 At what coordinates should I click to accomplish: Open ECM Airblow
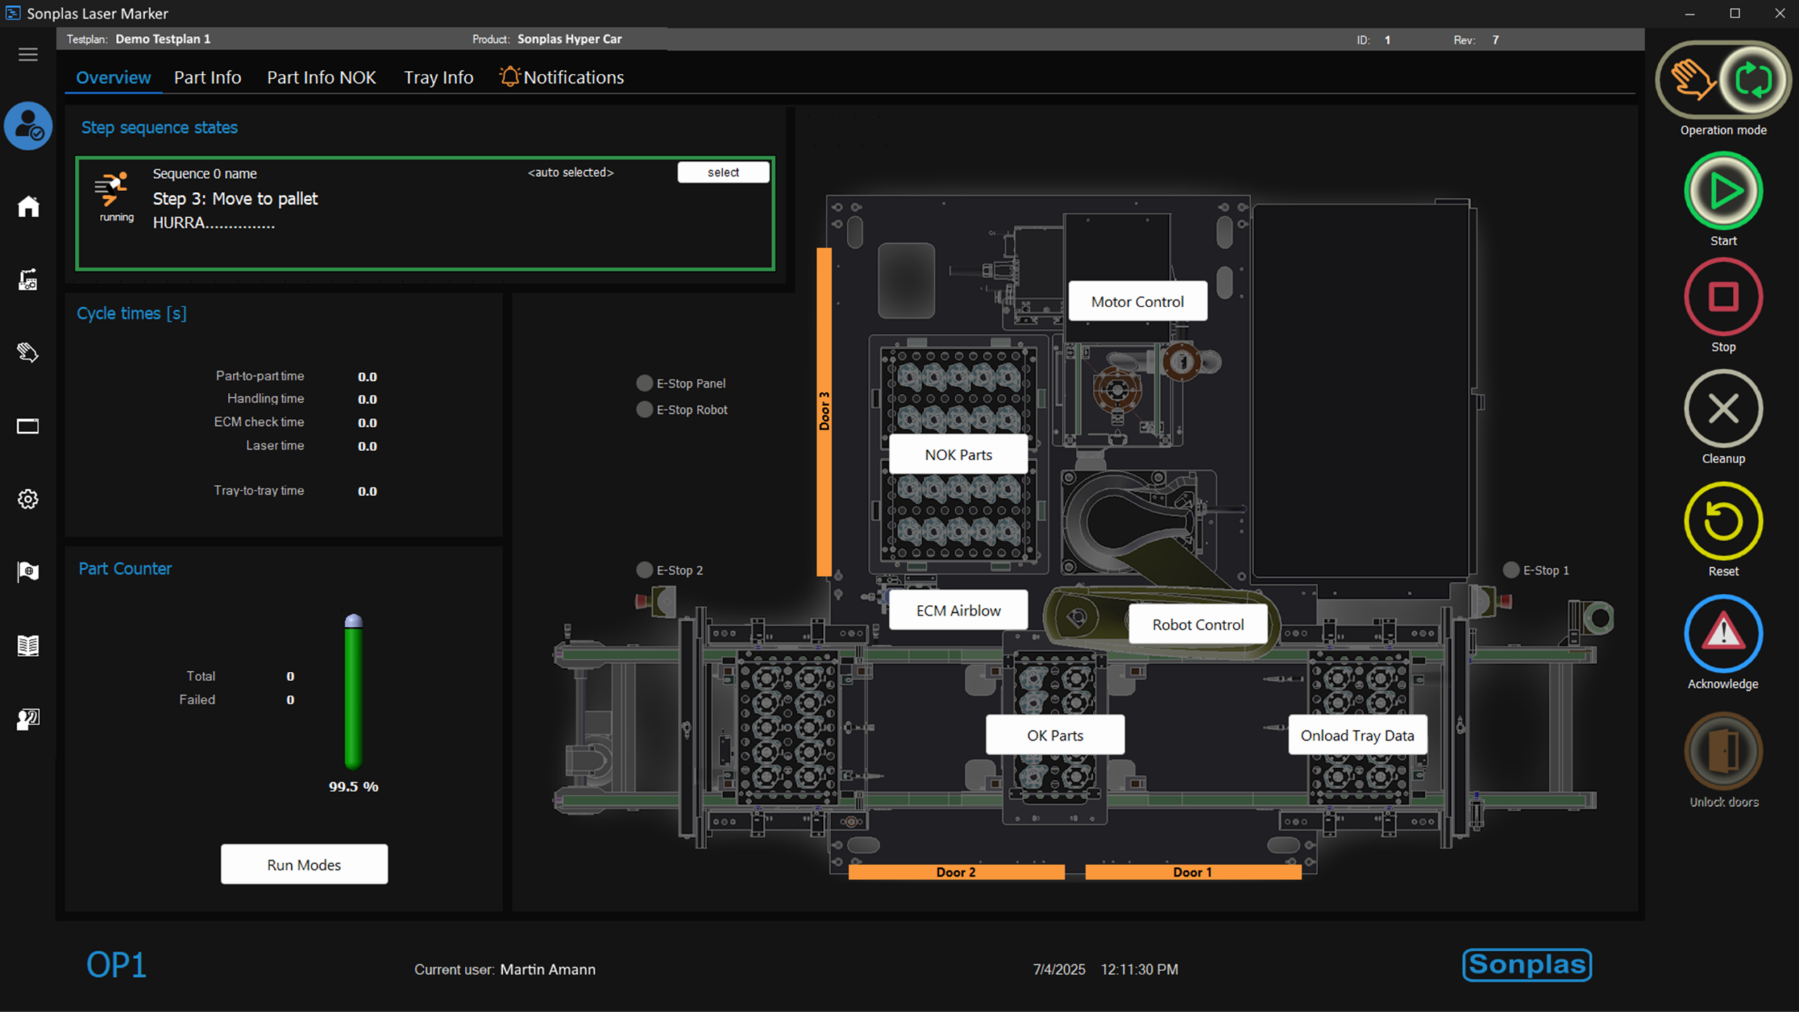(x=958, y=610)
